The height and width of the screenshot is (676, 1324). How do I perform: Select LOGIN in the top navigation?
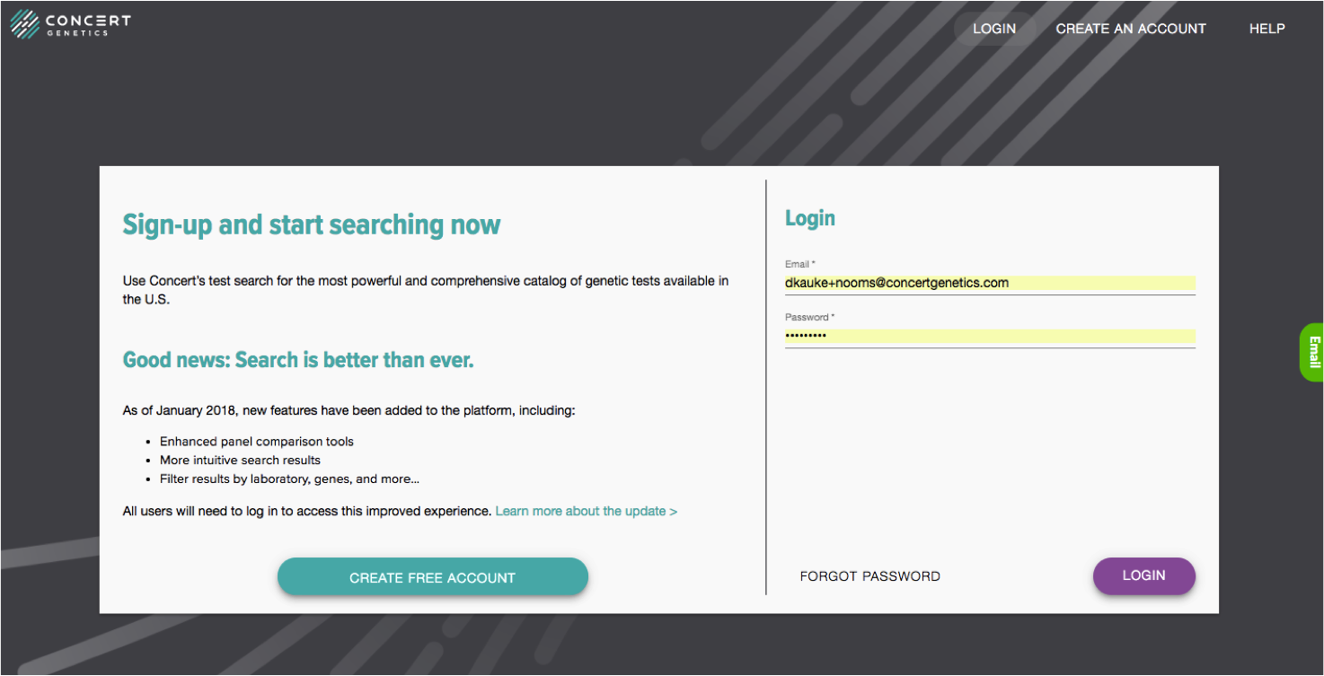tap(993, 28)
